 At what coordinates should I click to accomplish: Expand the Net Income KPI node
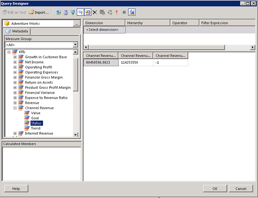(x=15, y=62)
